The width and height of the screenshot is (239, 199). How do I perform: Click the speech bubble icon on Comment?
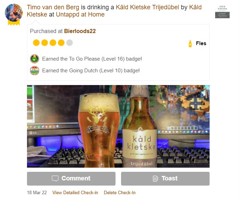55,179
